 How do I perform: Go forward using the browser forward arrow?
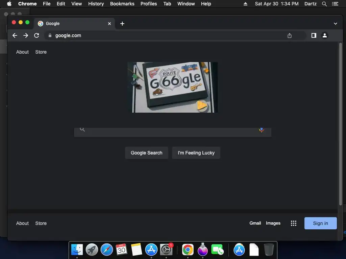[x=26, y=35]
